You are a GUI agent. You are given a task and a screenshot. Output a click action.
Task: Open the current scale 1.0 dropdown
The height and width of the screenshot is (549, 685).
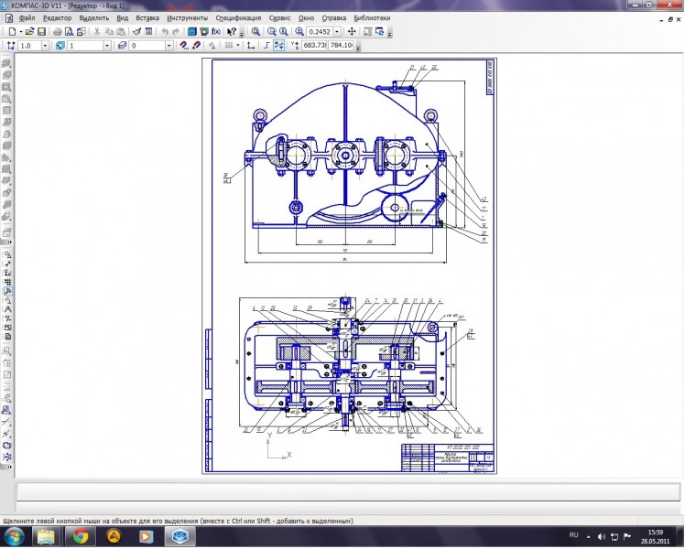45,46
